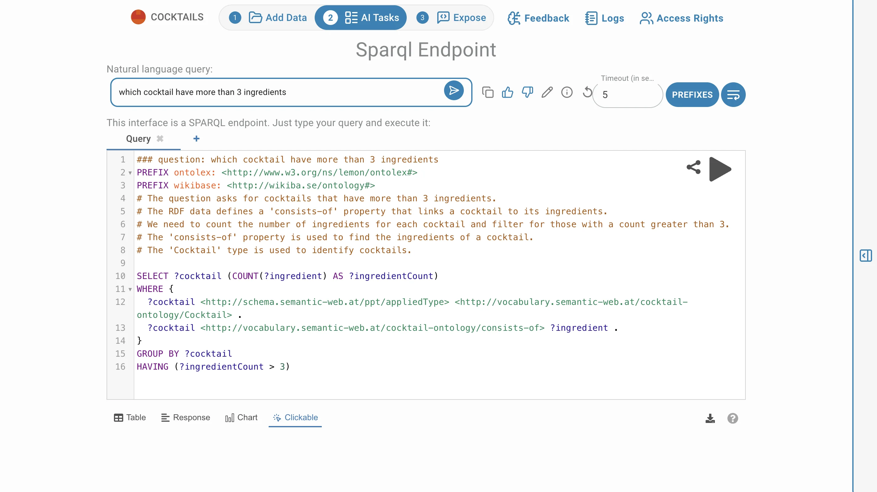
Task: Click the Cocktails project logo
Action: point(138,17)
